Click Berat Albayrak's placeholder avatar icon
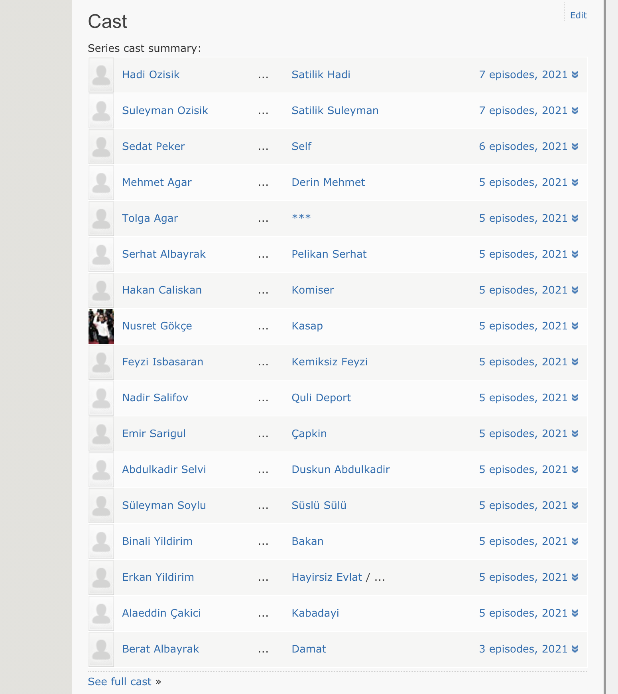 101,649
